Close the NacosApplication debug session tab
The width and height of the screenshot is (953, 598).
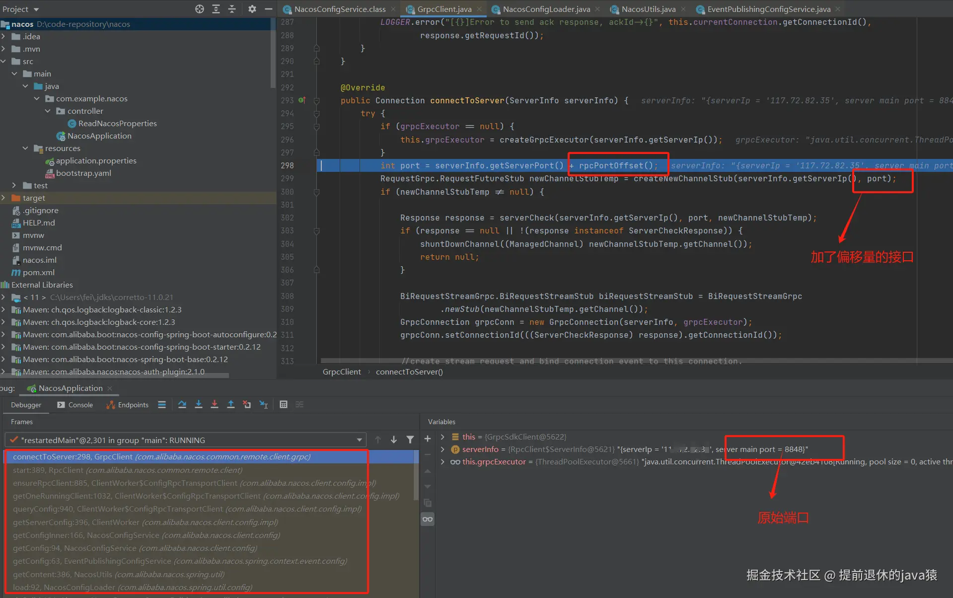coord(110,388)
